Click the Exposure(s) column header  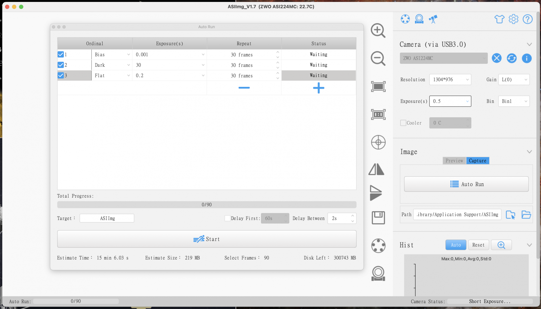click(x=170, y=44)
